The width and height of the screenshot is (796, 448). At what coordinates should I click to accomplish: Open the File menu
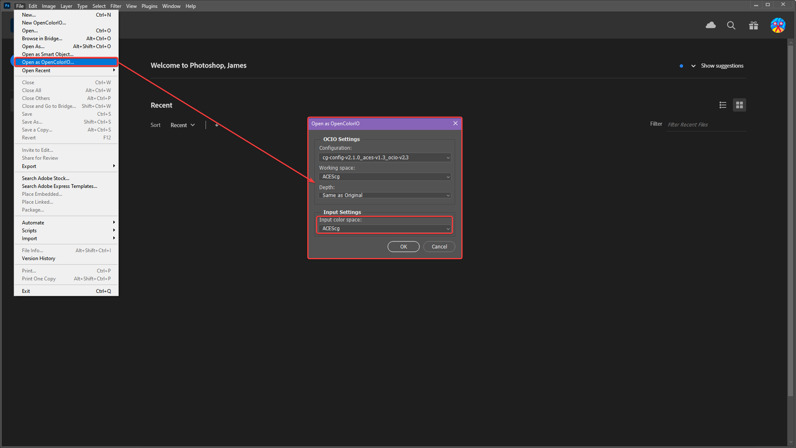click(x=20, y=6)
